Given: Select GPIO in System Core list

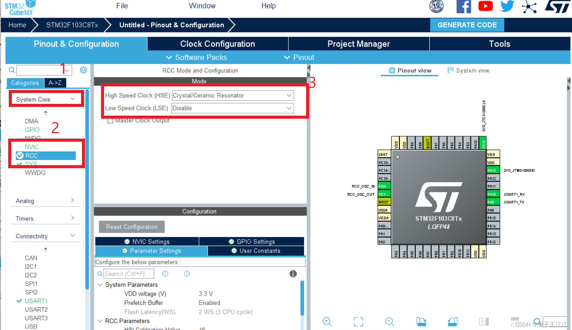Looking at the screenshot, I should pyautogui.click(x=32, y=130).
